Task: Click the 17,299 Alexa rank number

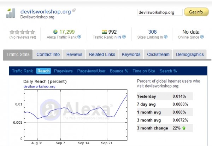Action: [x=67, y=32]
